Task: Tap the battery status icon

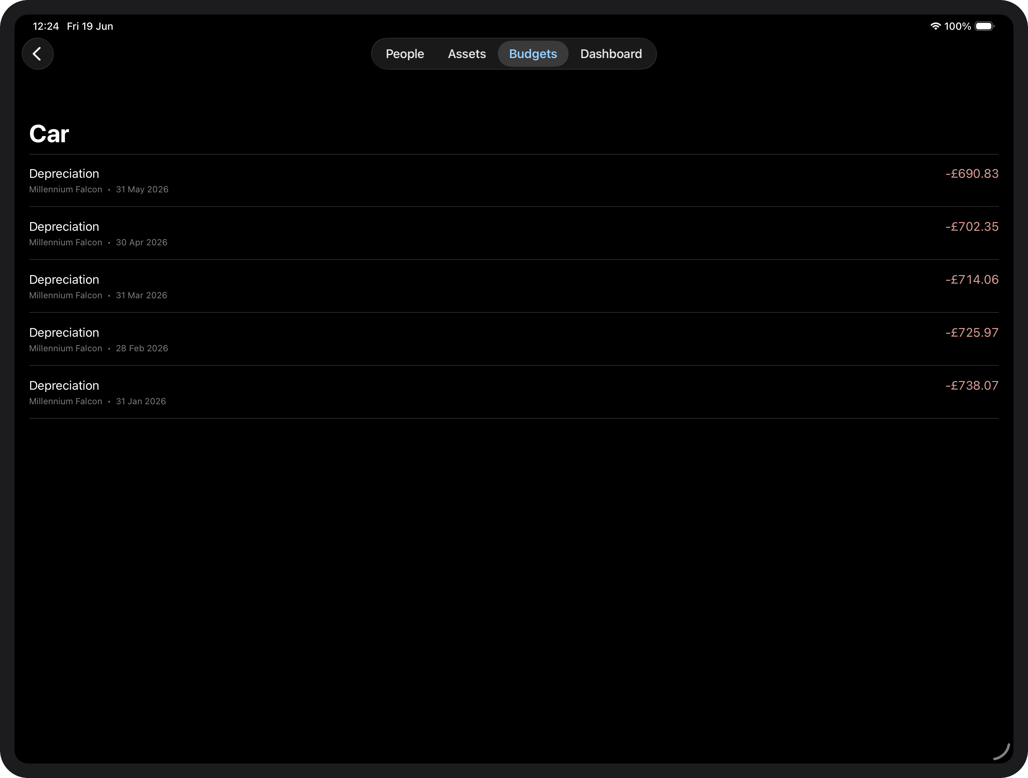Action: coord(984,26)
